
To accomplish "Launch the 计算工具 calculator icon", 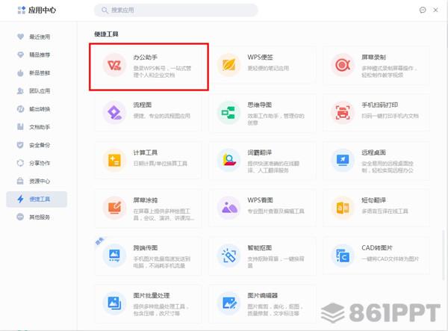I will point(114,159).
